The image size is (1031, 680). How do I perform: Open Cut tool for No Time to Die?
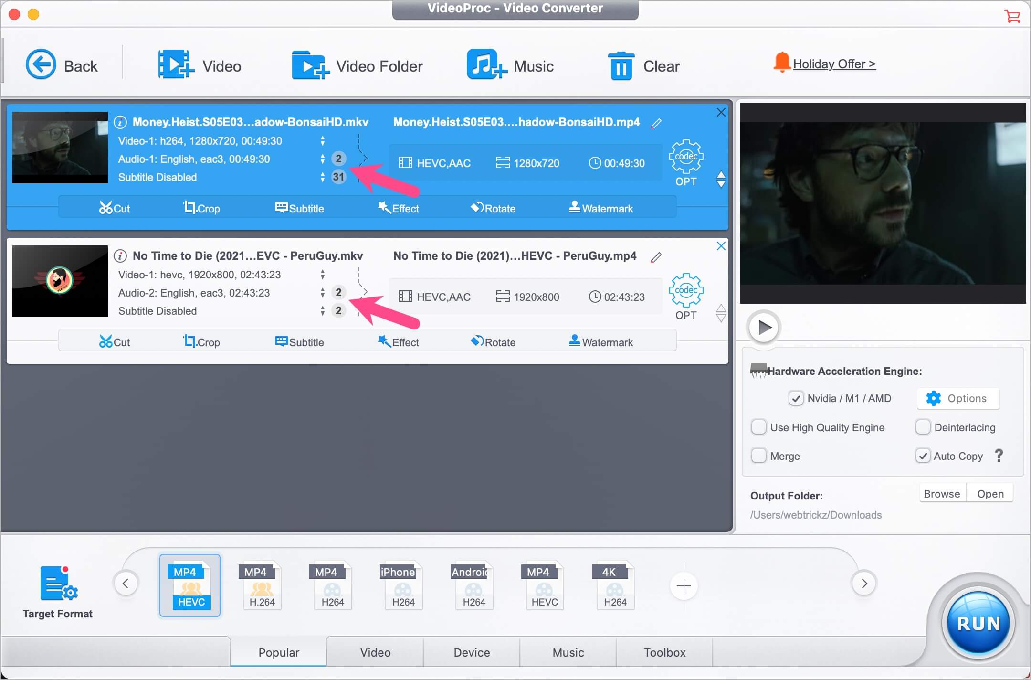115,342
